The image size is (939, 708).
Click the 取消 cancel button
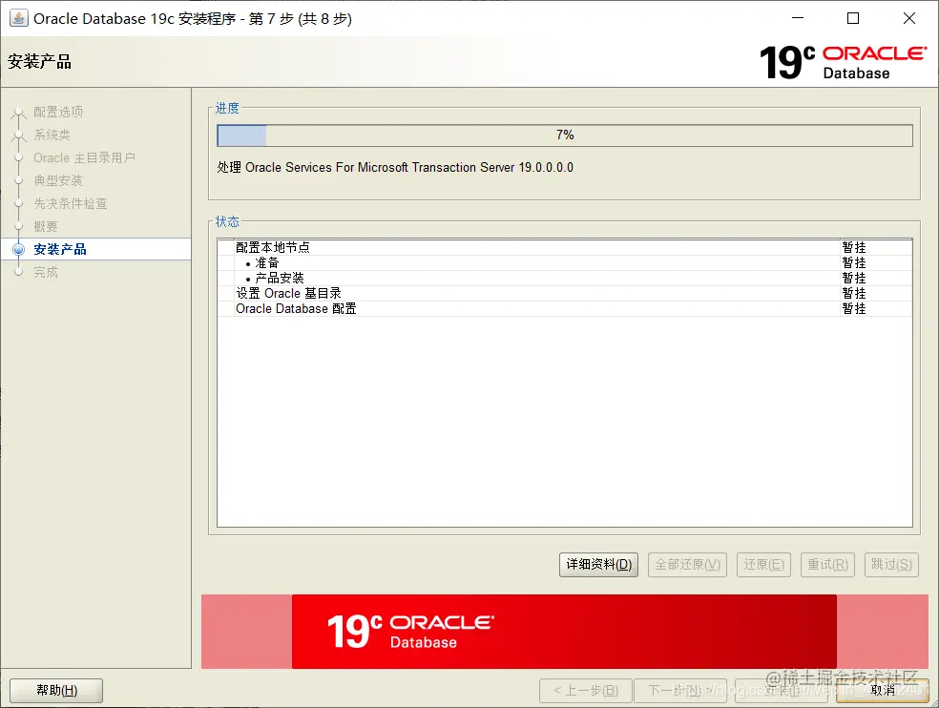point(883,690)
